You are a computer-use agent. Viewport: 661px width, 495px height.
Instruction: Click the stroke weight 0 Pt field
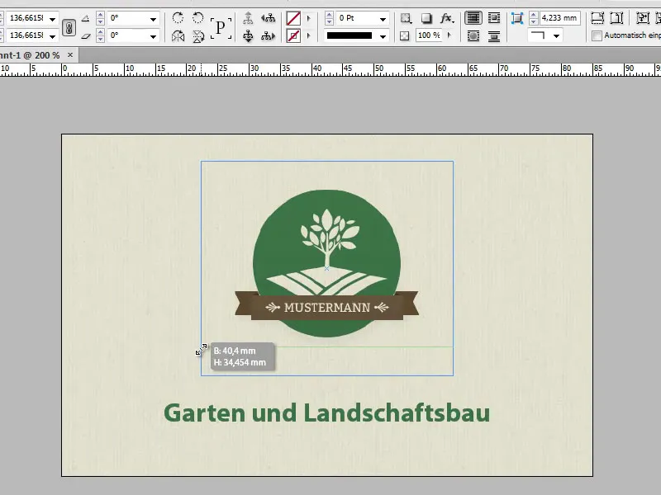(x=357, y=18)
